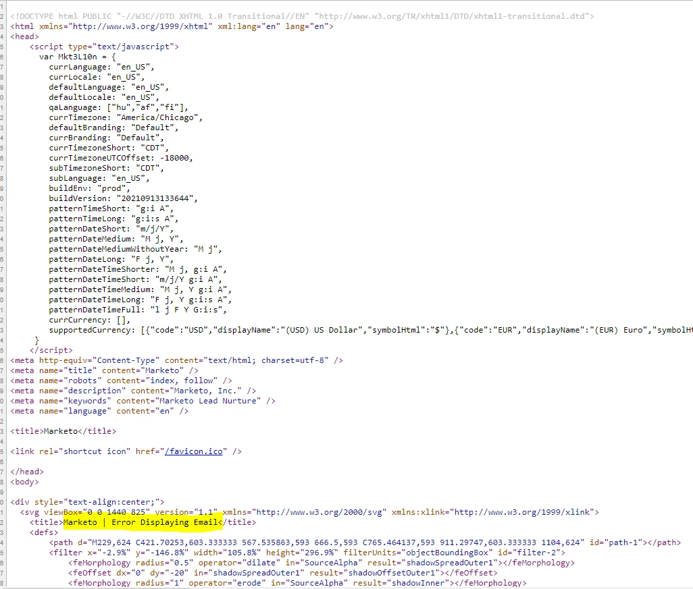This screenshot has width=693, height=589.
Task: Click the currTimezoneShort: "CDT" line
Action: click(109, 148)
